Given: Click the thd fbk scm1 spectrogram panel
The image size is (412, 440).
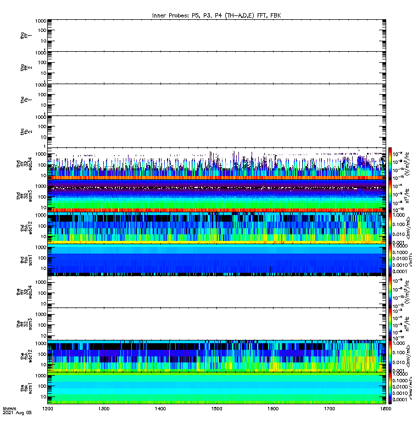Looking at the screenshot, I should (x=216, y=260).
